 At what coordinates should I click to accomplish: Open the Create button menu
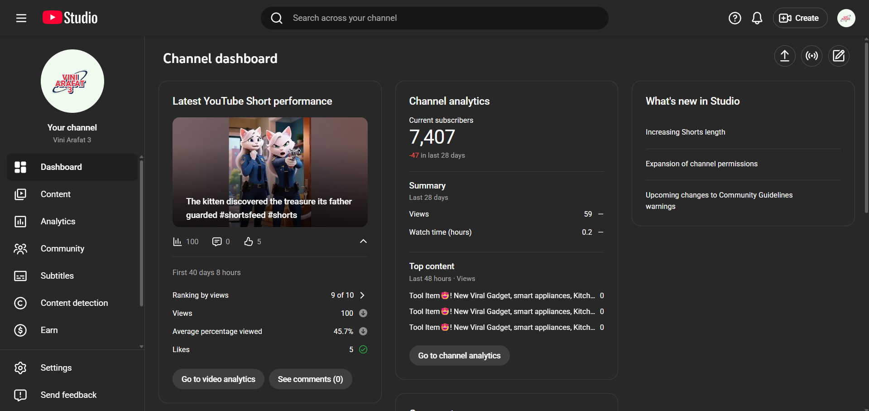coord(799,18)
